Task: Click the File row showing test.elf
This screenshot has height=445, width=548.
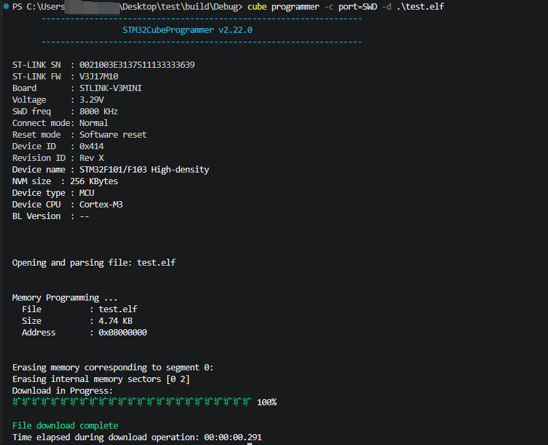Action: (79, 309)
